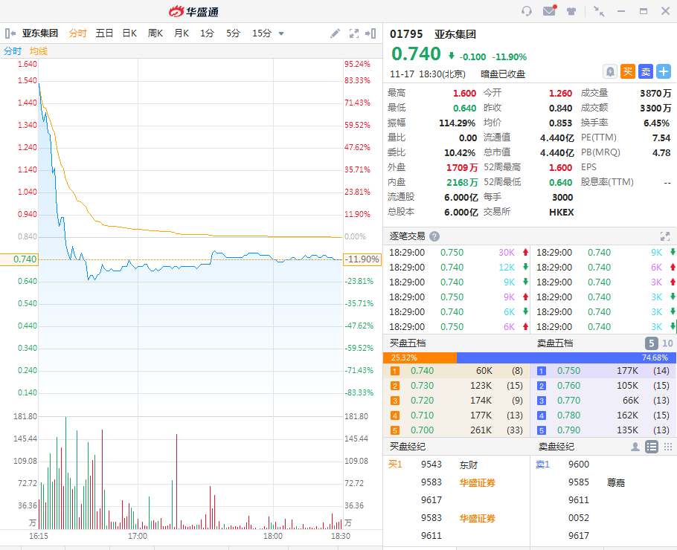Click the large 0.740 quote price
Image resolution: width=677 pixels, height=550 pixels.
(416, 54)
